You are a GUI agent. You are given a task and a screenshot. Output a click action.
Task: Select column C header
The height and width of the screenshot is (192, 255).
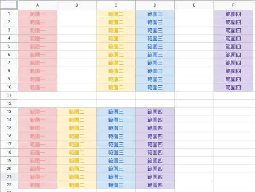[x=116, y=5]
